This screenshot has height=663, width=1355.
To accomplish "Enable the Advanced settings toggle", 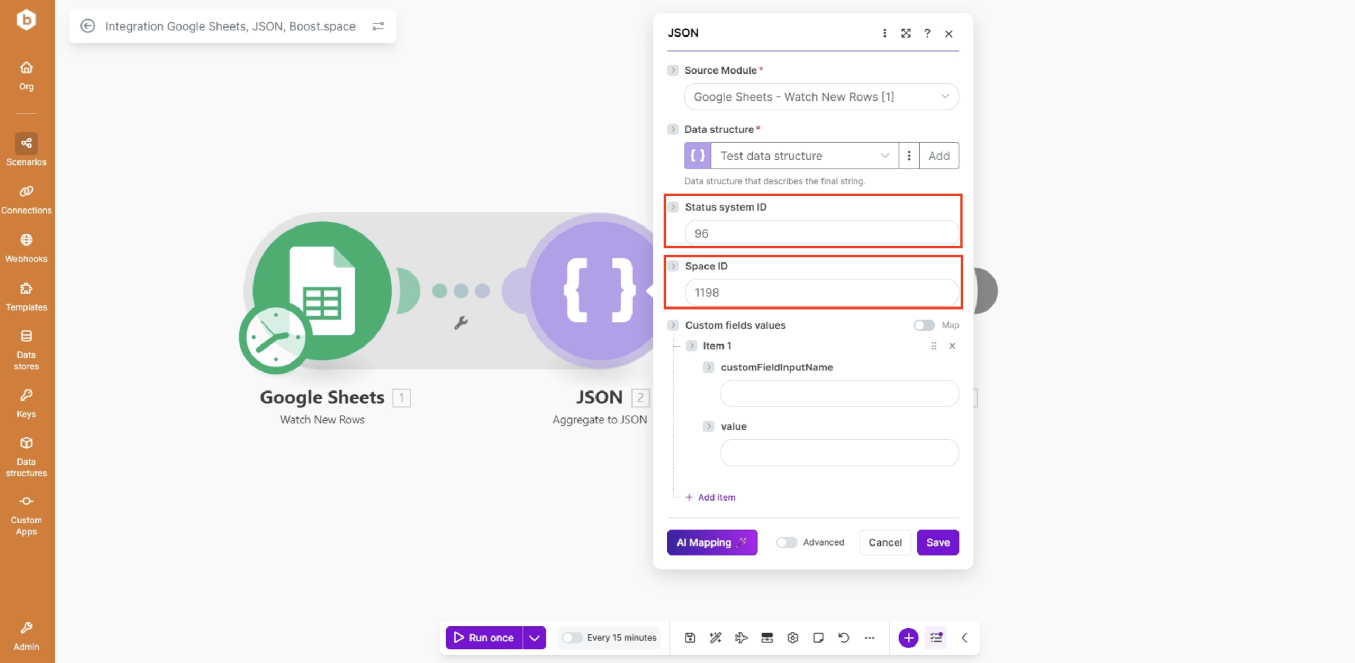I will click(x=786, y=542).
